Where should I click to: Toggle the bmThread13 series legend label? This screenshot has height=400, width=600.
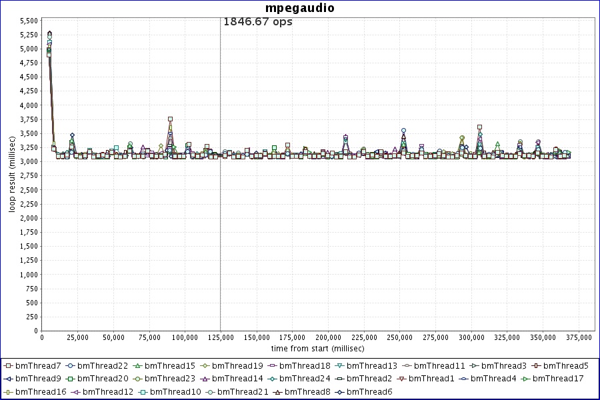(x=371, y=366)
